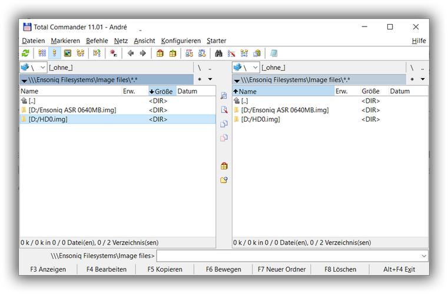
Task: Click the View file magnifier icon in the middle bar
Action: (224, 96)
